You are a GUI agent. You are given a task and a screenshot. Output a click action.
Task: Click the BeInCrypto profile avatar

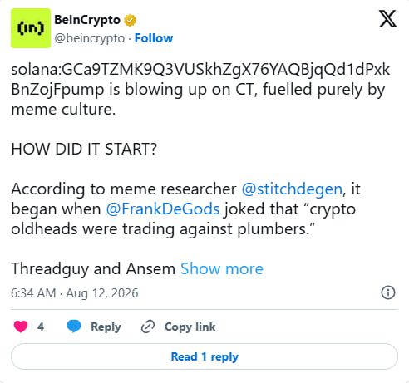coord(31,28)
